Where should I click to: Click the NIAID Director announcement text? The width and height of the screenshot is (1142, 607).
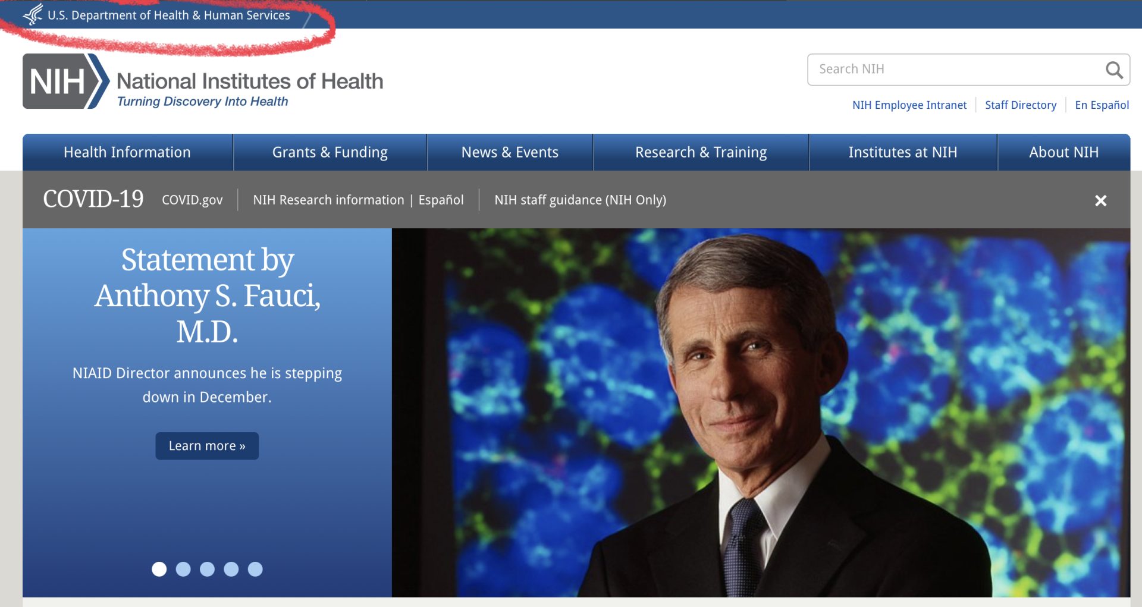[x=207, y=385]
